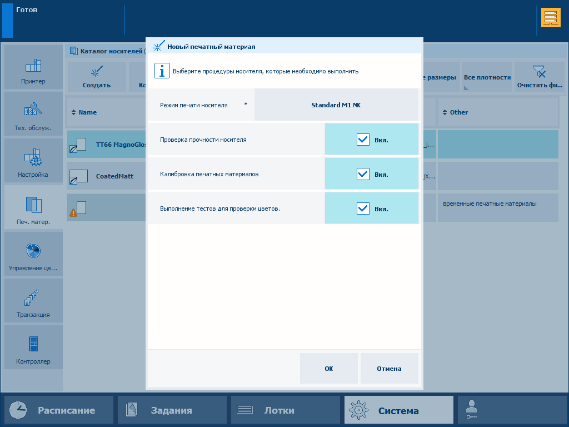Click the CoatedMatt media thumbnail icon
Screen dimensions: 569x427
click(x=78, y=177)
